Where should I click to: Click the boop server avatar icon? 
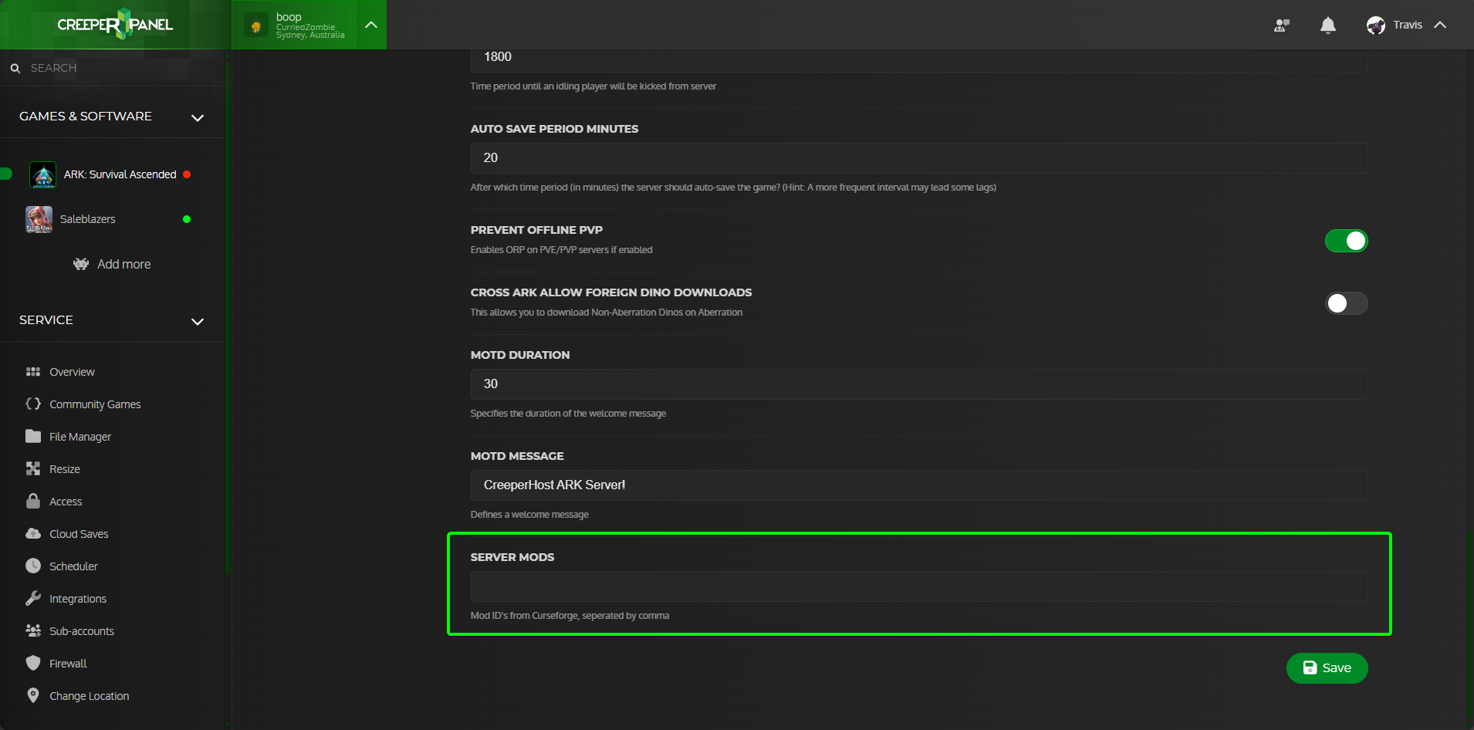click(x=256, y=25)
